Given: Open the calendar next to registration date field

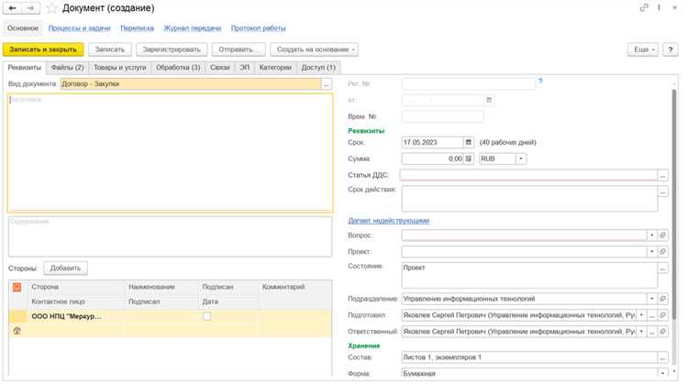Looking at the screenshot, I should click(x=488, y=101).
